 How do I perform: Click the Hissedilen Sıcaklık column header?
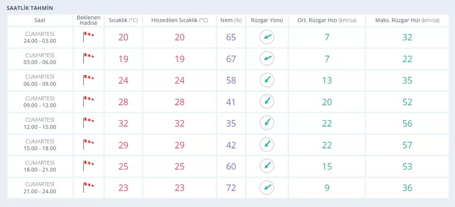[x=179, y=20]
